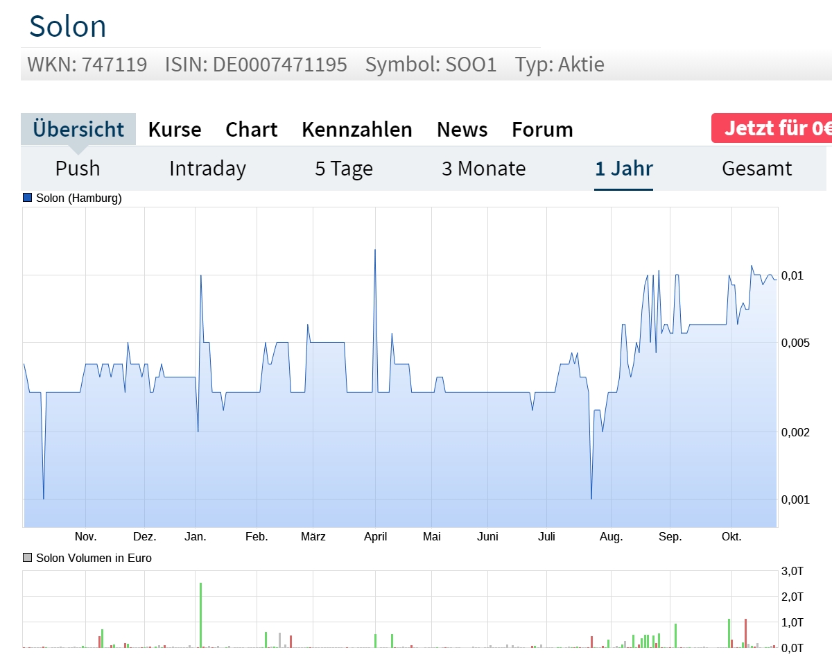Click the 'Aug.' axis label

tap(612, 537)
